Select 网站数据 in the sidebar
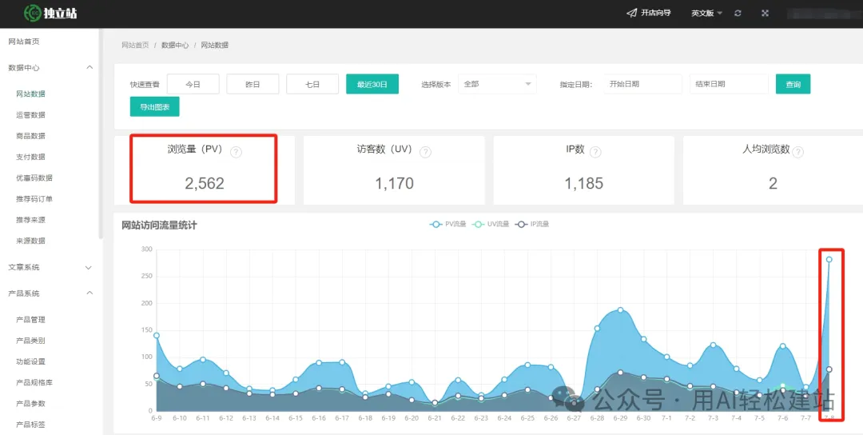The width and height of the screenshot is (863, 435). pyautogui.click(x=31, y=94)
